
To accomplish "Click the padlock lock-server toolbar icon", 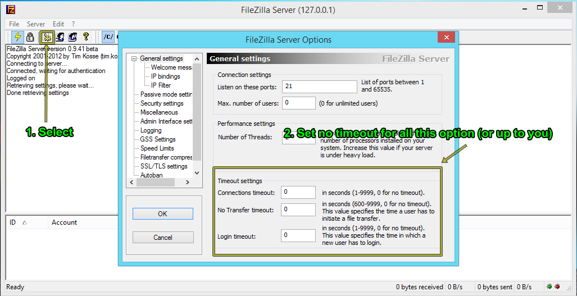I will tap(30, 37).
